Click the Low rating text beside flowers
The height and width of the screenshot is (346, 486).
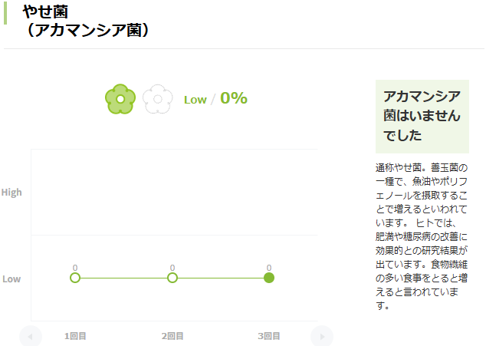tap(195, 100)
